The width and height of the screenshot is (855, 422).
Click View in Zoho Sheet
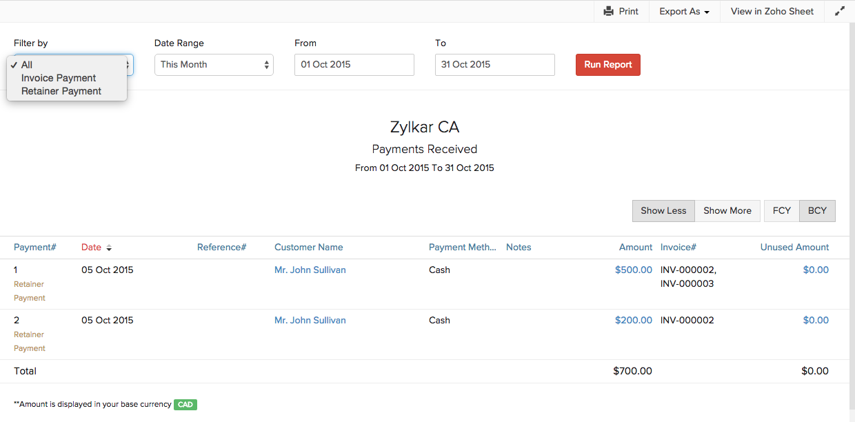coord(772,11)
